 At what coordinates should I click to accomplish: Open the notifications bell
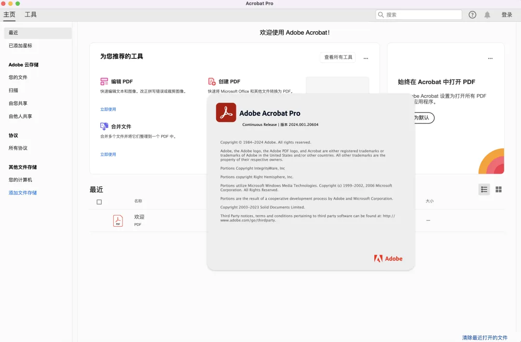(x=487, y=14)
